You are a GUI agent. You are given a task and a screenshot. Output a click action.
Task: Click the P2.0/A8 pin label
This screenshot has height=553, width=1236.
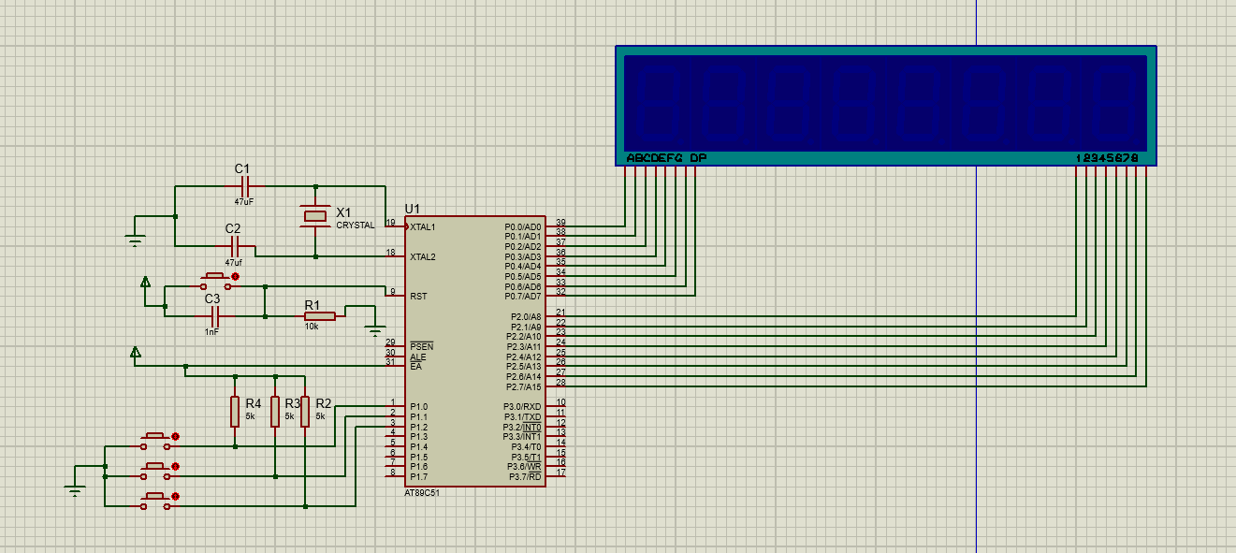(524, 317)
